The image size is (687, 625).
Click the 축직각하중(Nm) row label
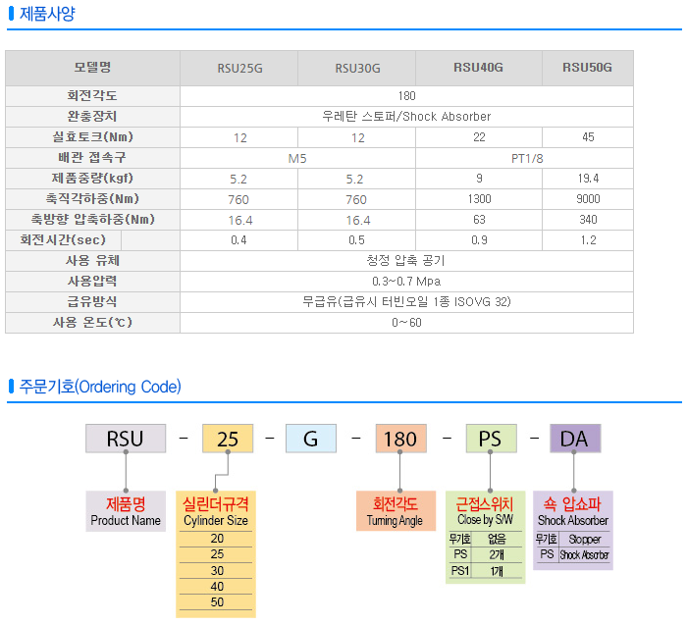[x=92, y=198]
